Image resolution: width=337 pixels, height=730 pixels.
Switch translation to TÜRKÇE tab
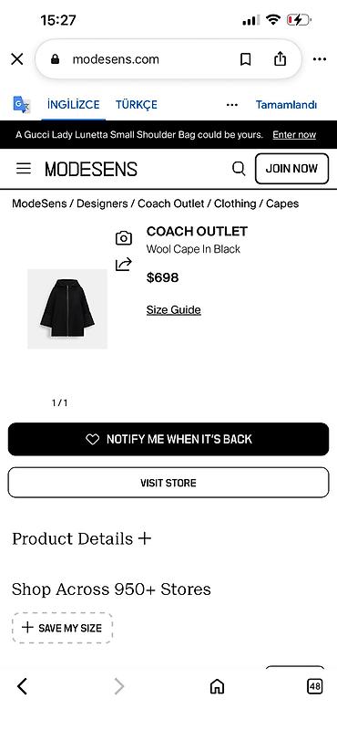pyautogui.click(x=137, y=104)
